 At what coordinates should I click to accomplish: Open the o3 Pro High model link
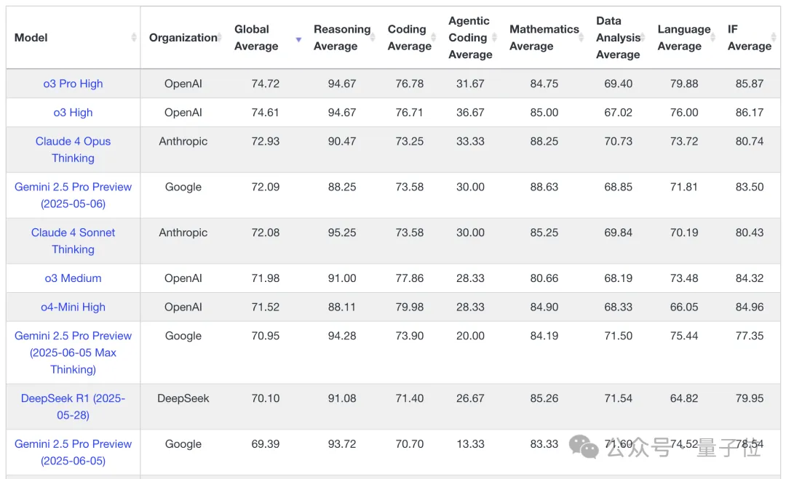coord(73,84)
